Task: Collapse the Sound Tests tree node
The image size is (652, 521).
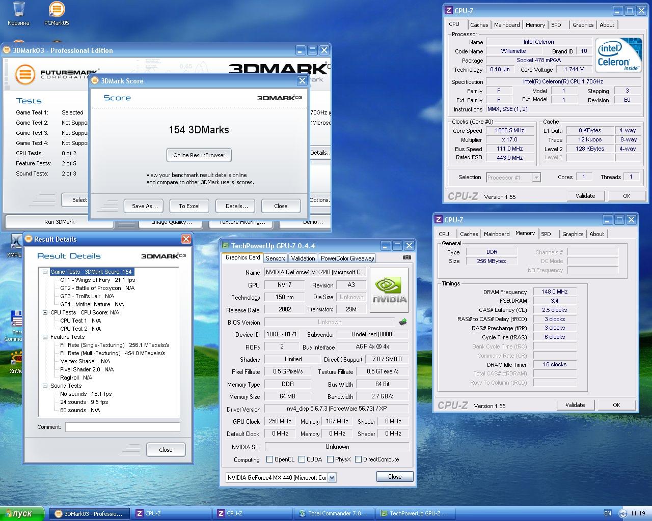Action: [x=45, y=386]
